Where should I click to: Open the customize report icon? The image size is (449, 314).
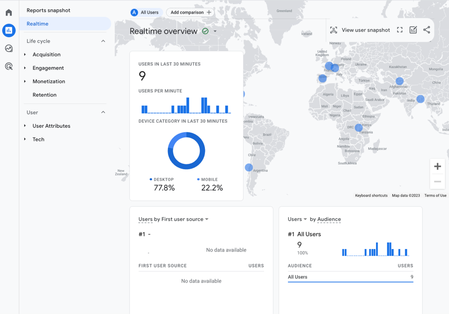[413, 30]
